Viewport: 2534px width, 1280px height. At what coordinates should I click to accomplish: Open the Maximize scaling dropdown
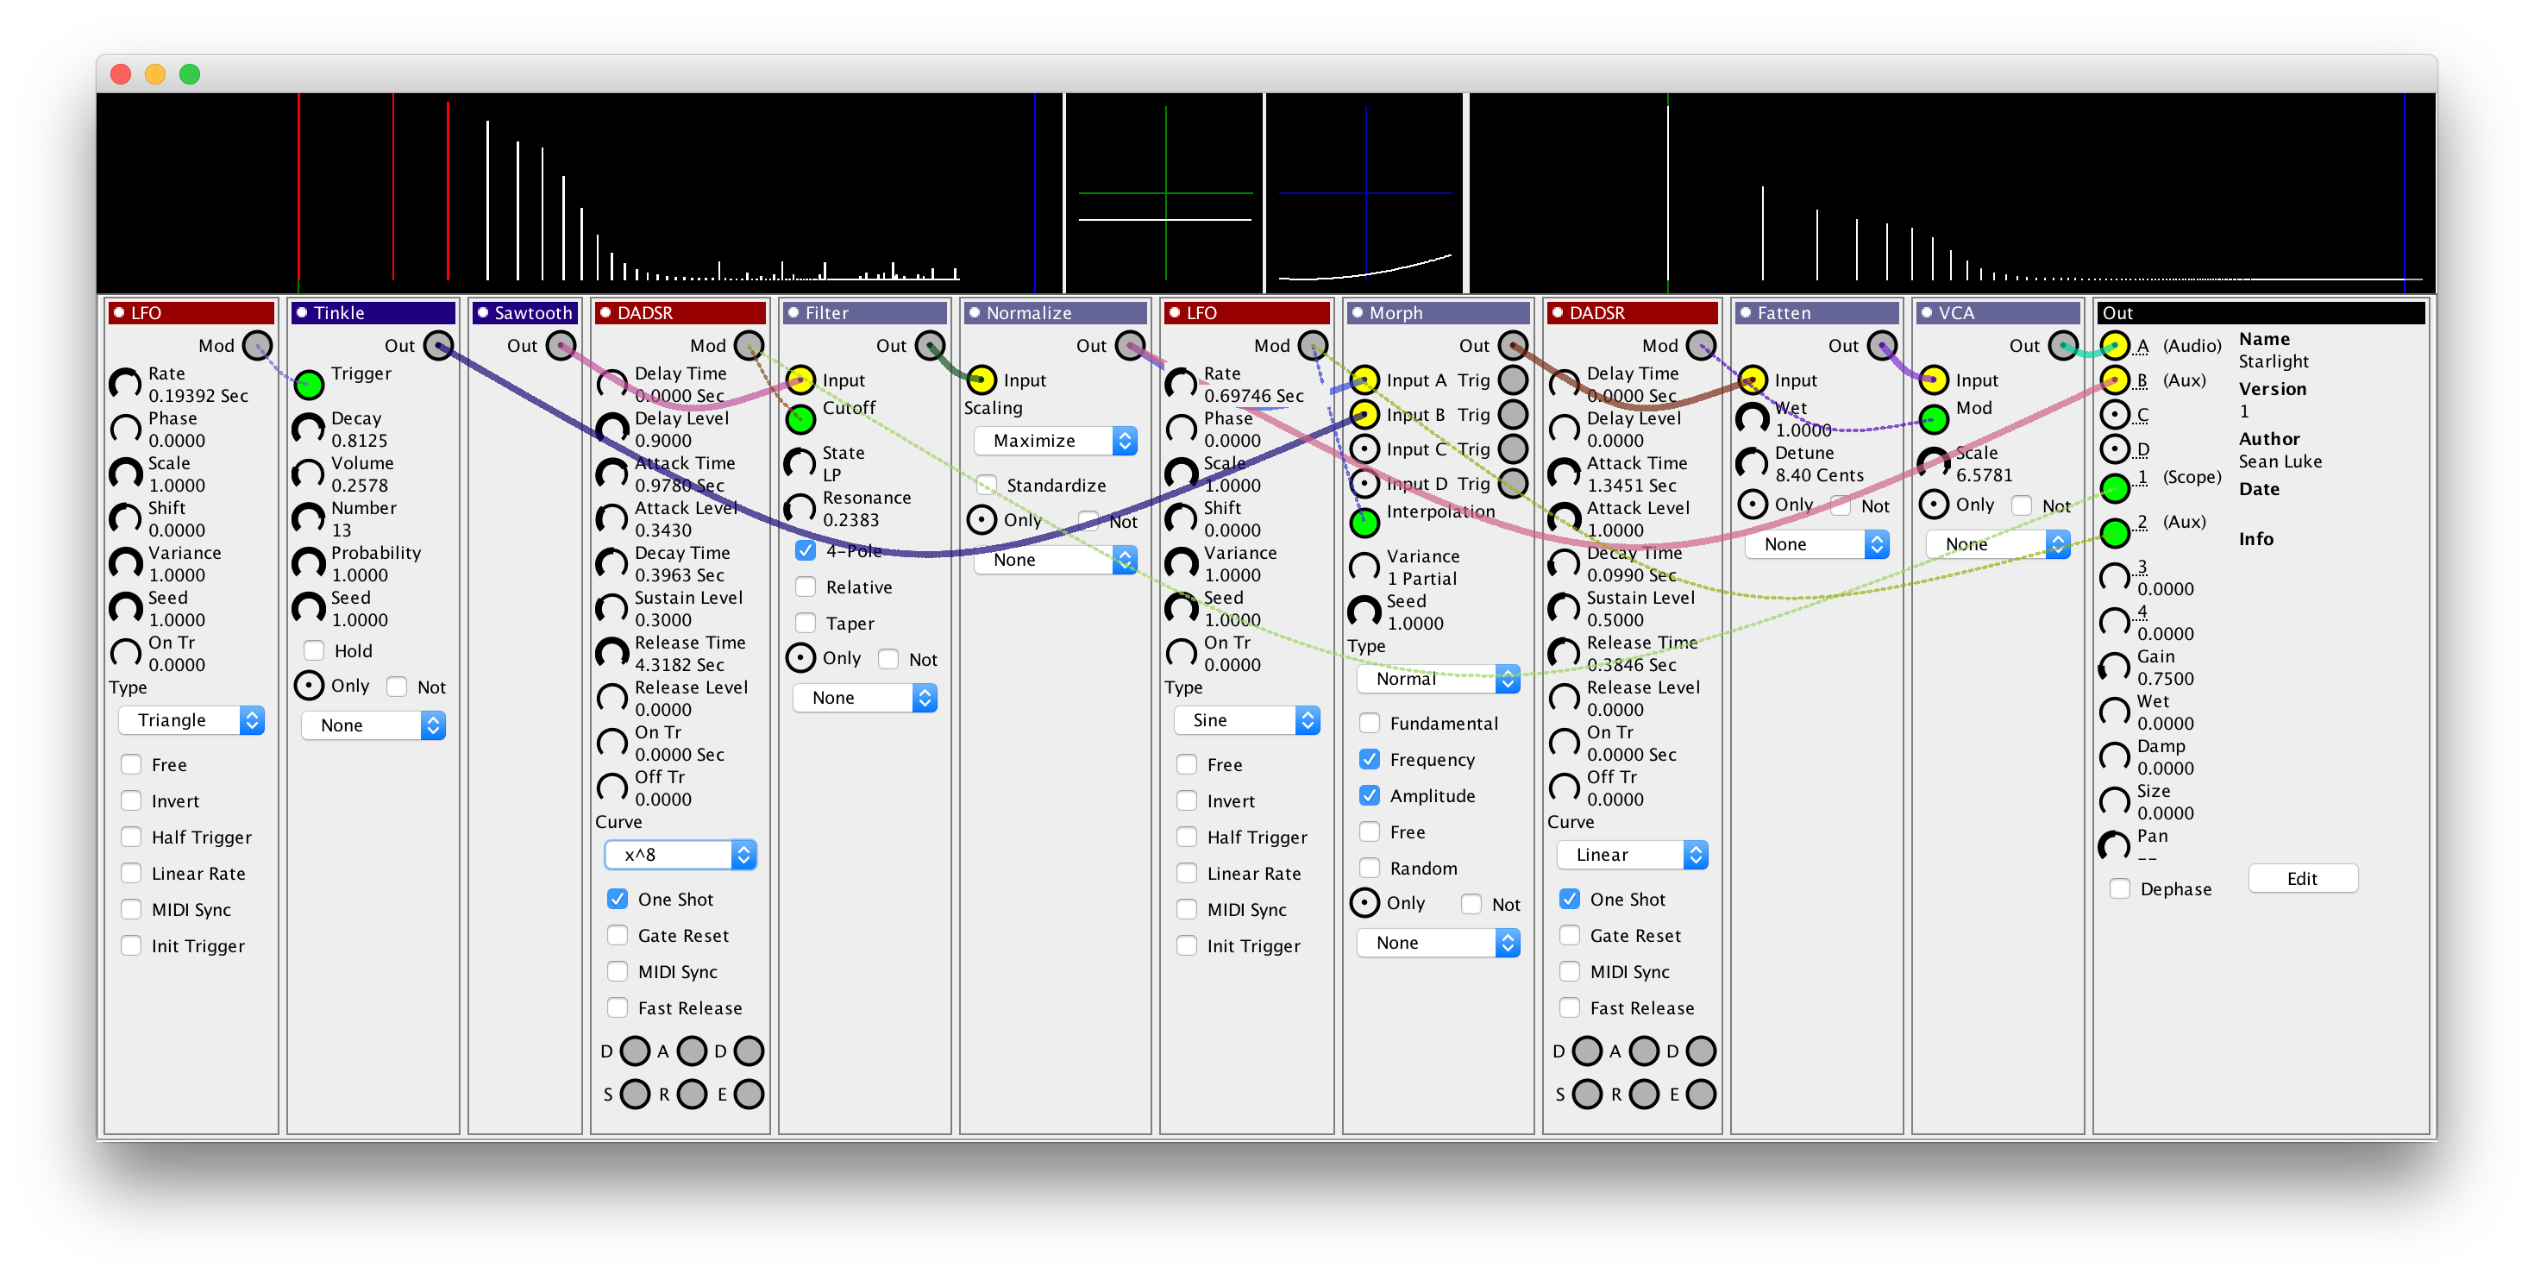[x=1055, y=441]
